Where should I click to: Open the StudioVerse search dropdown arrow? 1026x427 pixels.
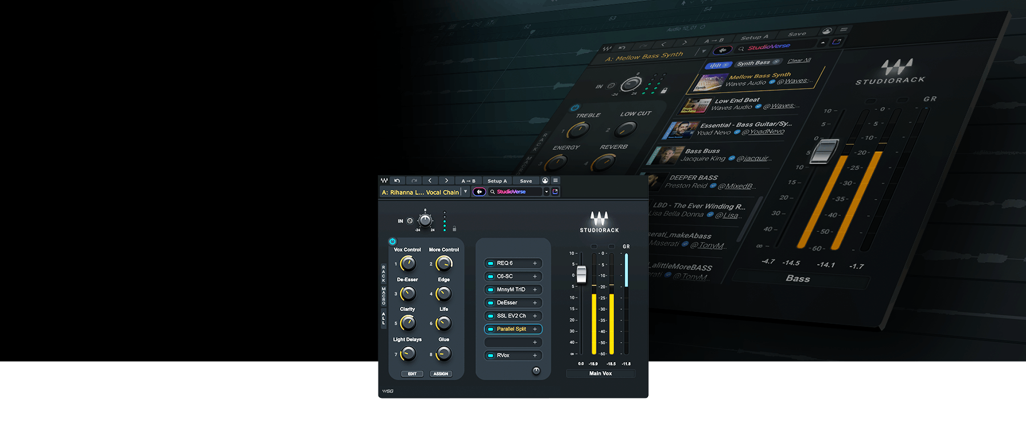(546, 192)
